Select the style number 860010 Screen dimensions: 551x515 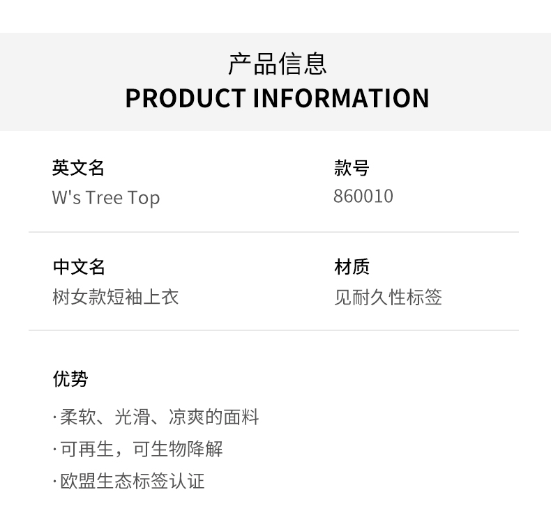pos(363,197)
